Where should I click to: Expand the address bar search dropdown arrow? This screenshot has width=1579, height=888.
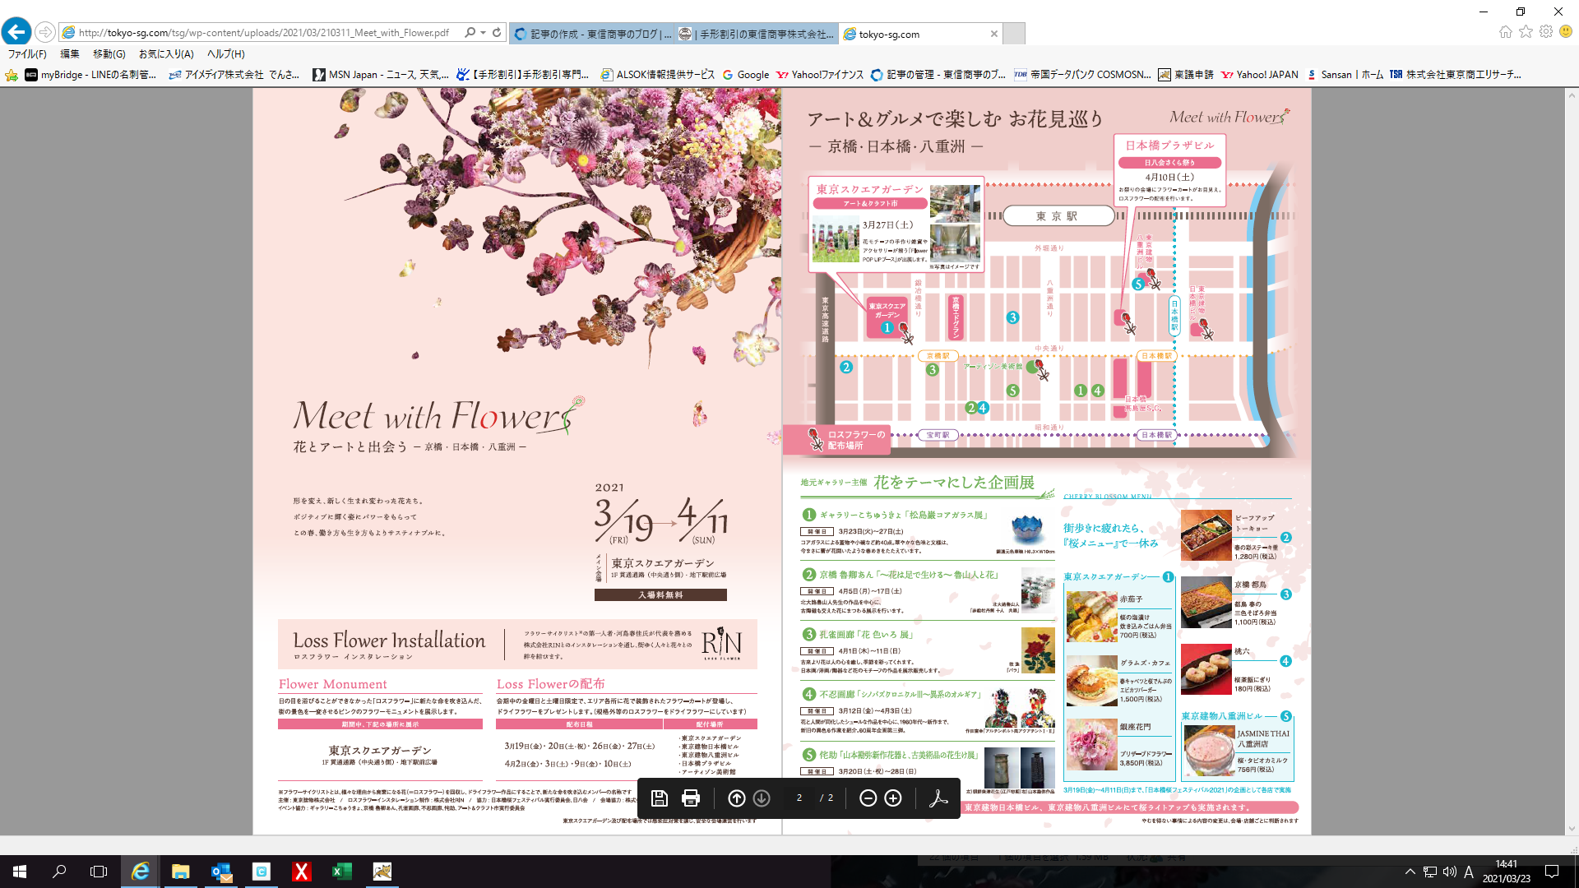coord(483,33)
